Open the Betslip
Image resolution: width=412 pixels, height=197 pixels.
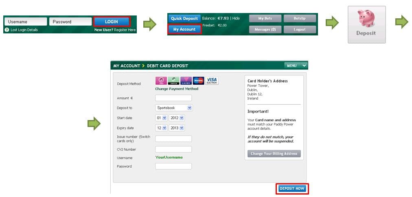tap(300, 18)
